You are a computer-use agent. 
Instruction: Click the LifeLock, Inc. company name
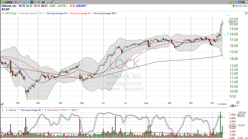coord(9,6)
